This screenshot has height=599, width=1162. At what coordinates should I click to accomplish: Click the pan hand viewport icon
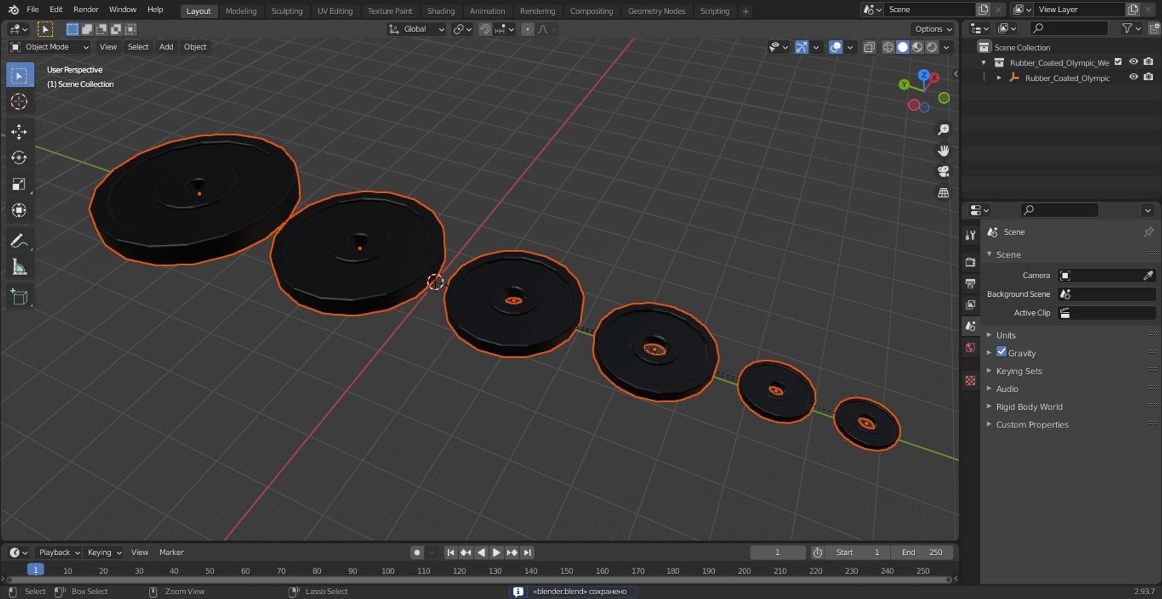(943, 151)
